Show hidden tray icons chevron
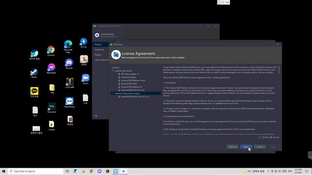This screenshot has height=175, width=312. click(268, 171)
